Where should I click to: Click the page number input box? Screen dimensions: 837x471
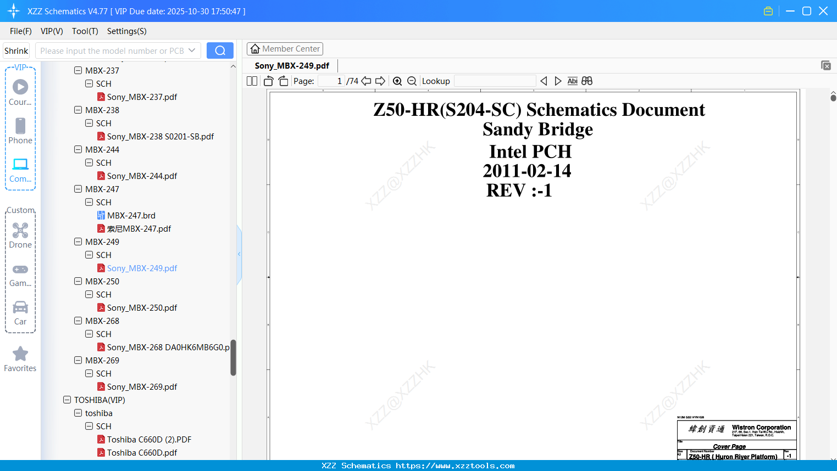(x=331, y=81)
